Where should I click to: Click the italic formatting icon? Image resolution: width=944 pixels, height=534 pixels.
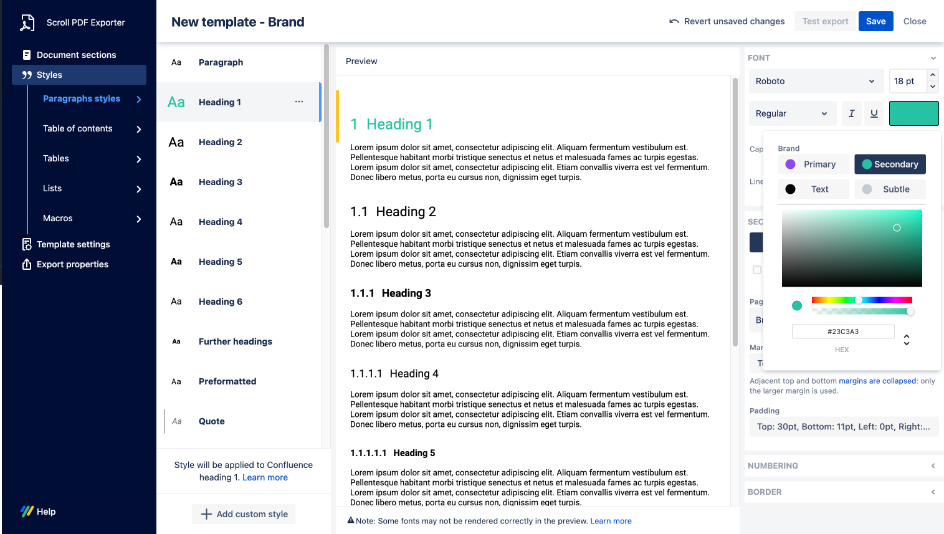(x=851, y=113)
